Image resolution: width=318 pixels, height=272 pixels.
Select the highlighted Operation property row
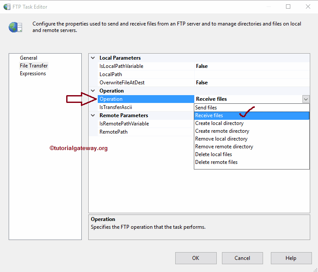[146, 99]
